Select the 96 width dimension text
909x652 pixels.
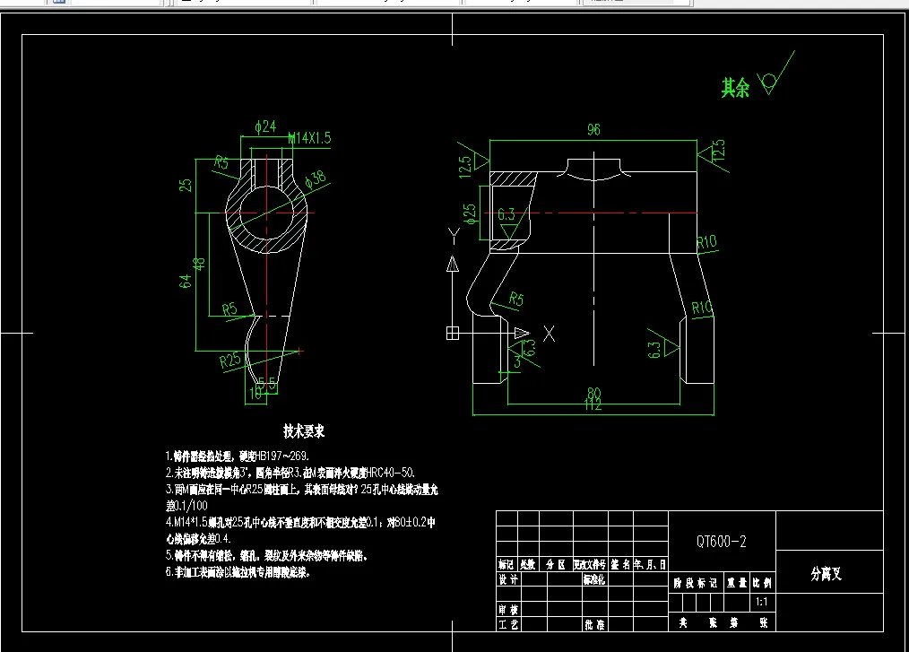tap(593, 129)
